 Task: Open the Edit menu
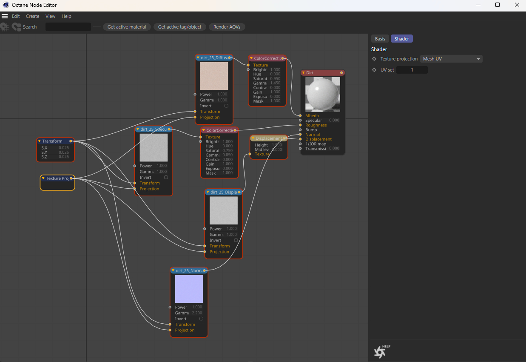(16, 16)
